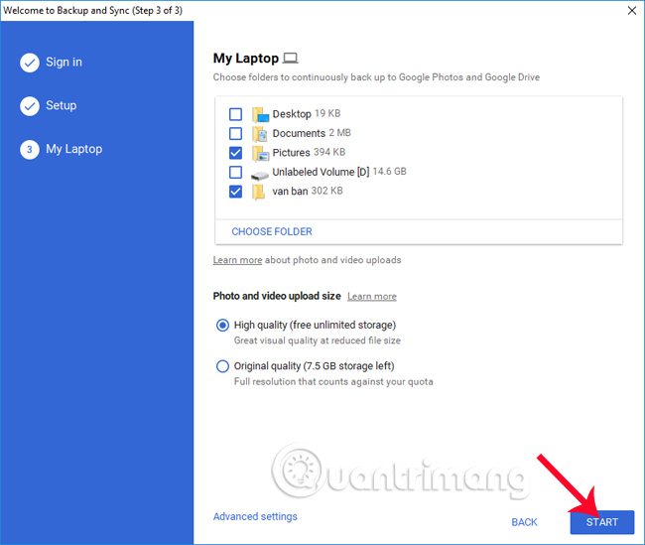The height and width of the screenshot is (545, 645).
Task: Click the Desktop folder name
Action: [292, 114]
